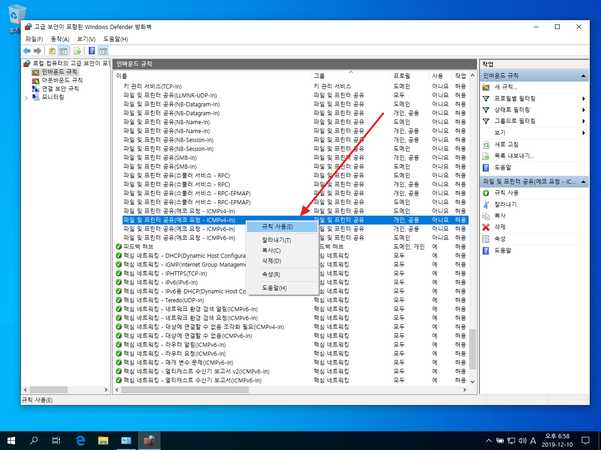The width and height of the screenshot is (601, 450).
Task: Choose 삭제(D) in the context menu
Action: point(283,261)
